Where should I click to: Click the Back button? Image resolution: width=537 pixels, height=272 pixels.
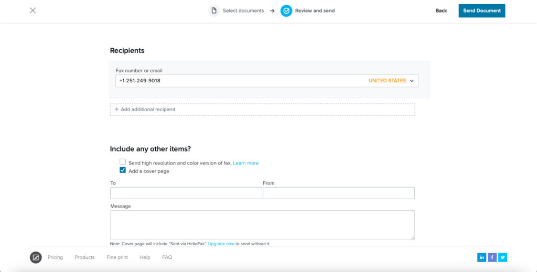pyautogui.click(x=441, y=10)
